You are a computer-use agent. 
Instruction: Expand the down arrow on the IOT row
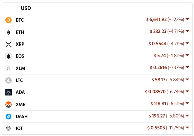click(187, 128)
